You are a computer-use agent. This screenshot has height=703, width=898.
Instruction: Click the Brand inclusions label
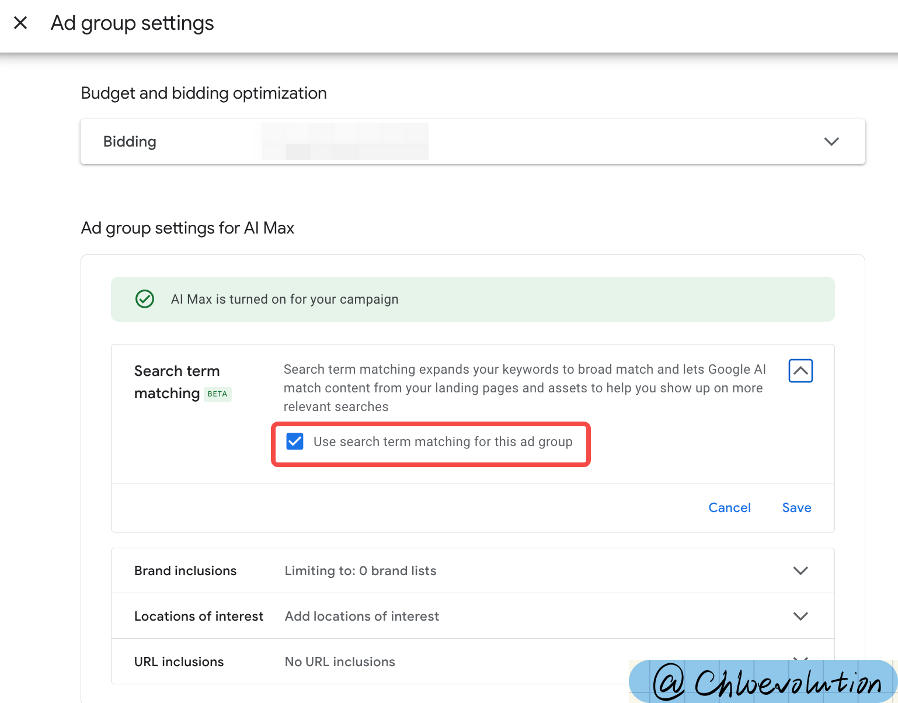coord(185,570)
